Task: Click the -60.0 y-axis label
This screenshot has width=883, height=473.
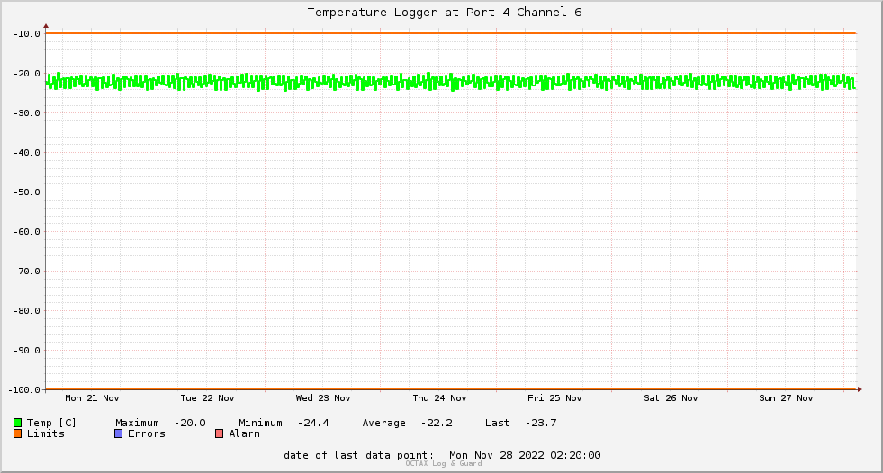Action: (x=26, y=232)
